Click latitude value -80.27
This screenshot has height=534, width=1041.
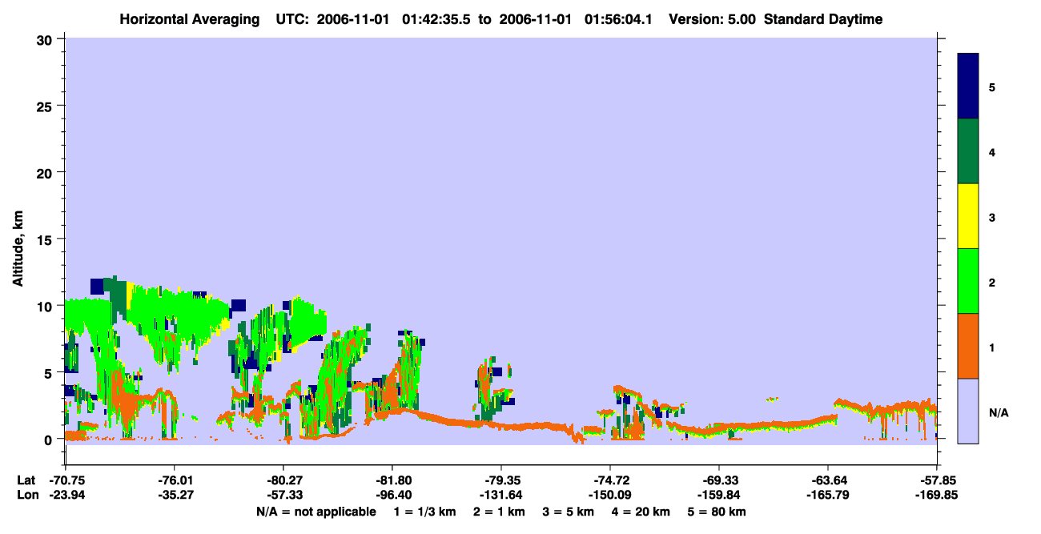pyautogui.click(x=283, y=480)
